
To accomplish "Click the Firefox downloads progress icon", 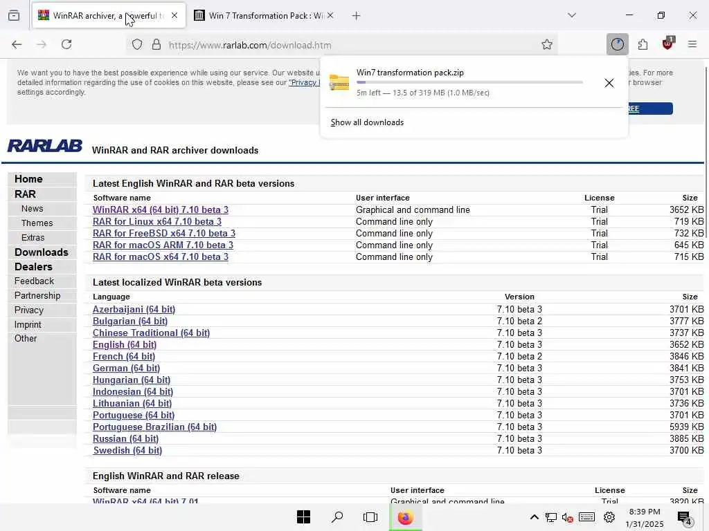I will pos(617,44).
